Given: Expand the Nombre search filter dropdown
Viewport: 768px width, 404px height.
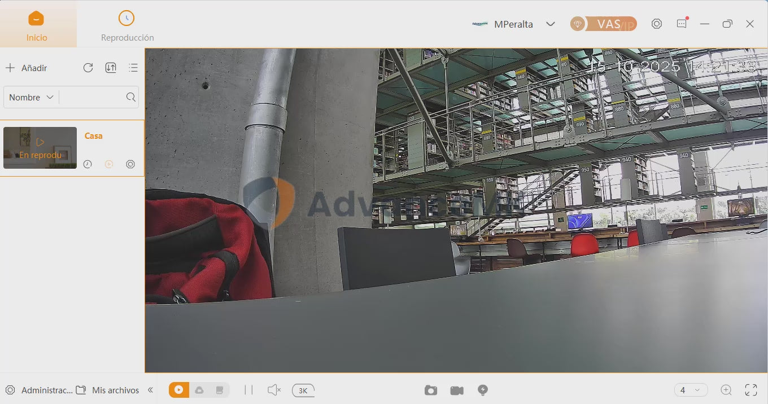Looking at the screenshot, I should pyautogui.click(x=31, y=97).
